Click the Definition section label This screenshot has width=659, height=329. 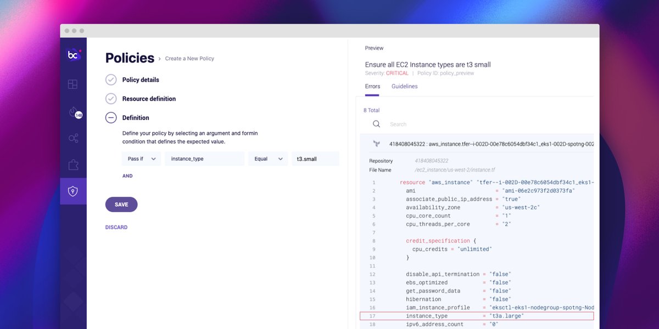pos(136,118)
